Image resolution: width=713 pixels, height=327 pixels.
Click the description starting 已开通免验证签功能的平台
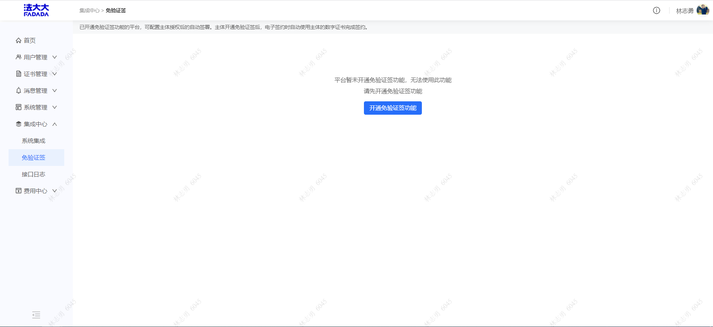(224, 27)
